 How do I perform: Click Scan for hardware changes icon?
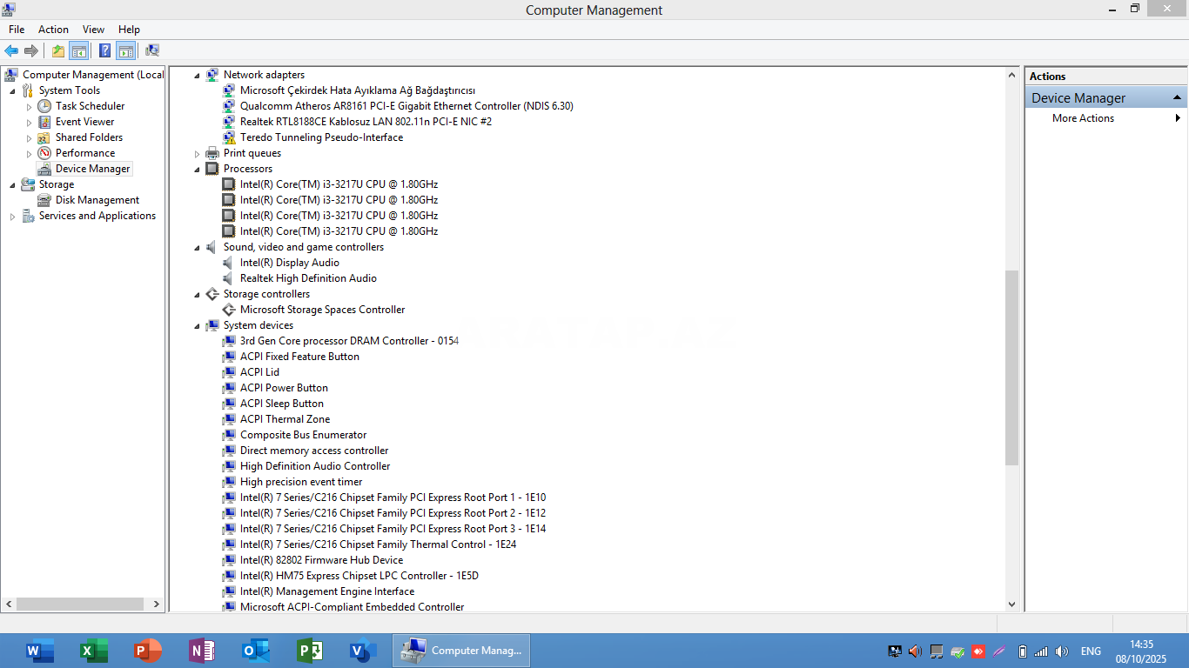pos(152,50)
